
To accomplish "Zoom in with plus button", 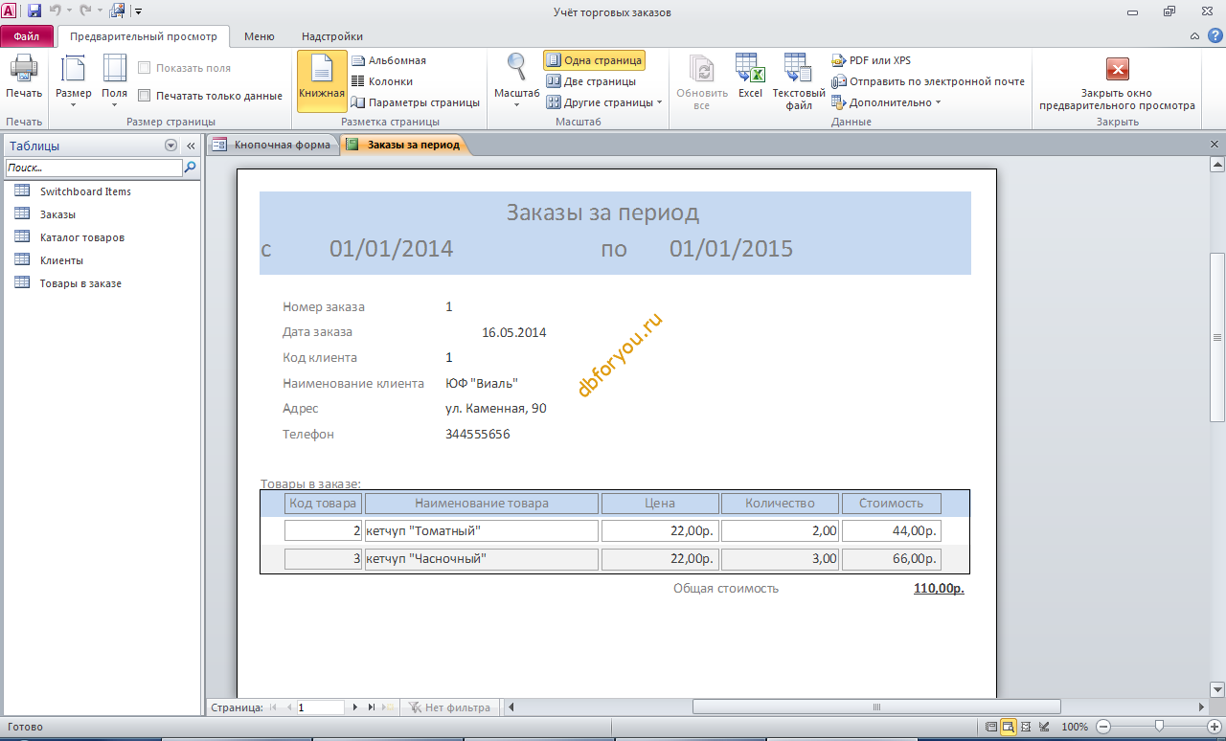I will [1215, 727].
